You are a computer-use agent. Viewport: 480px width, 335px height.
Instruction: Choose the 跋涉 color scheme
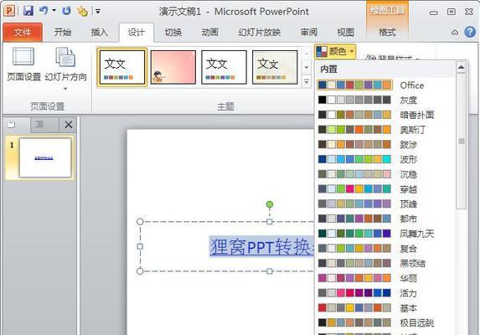(385, 144)
